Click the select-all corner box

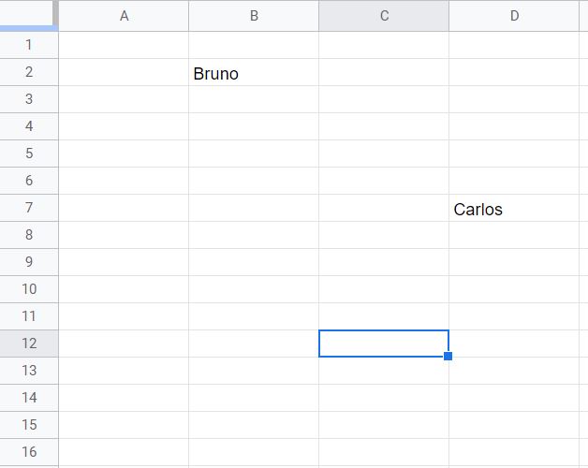point(27,14)
